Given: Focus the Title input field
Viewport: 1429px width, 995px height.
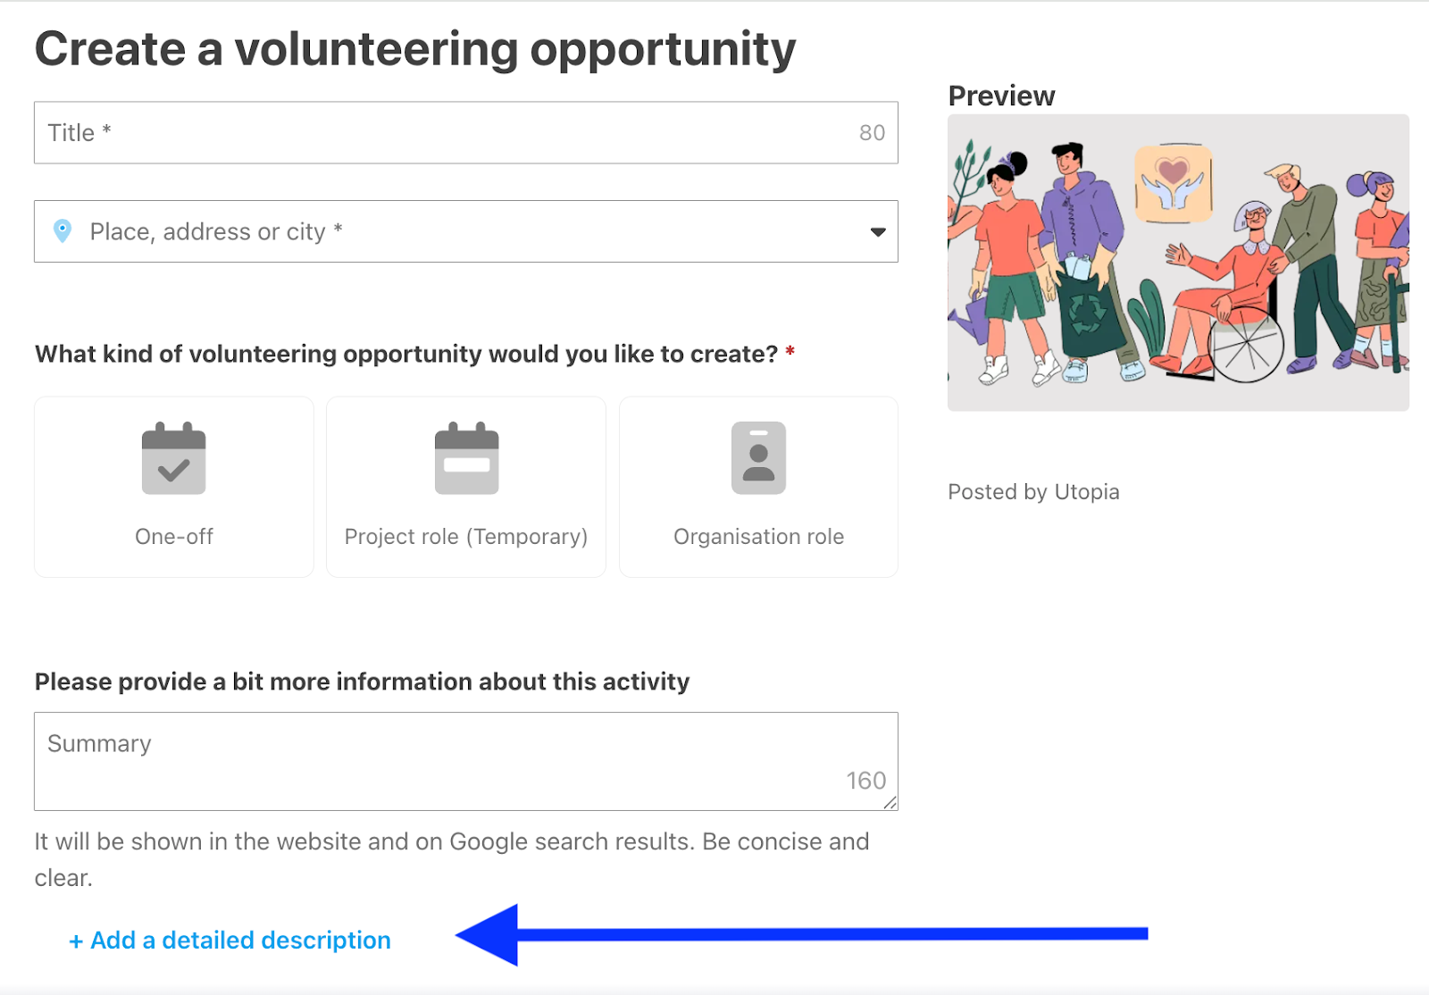Looking at the screenshot, I should click(x=447, y=132).
